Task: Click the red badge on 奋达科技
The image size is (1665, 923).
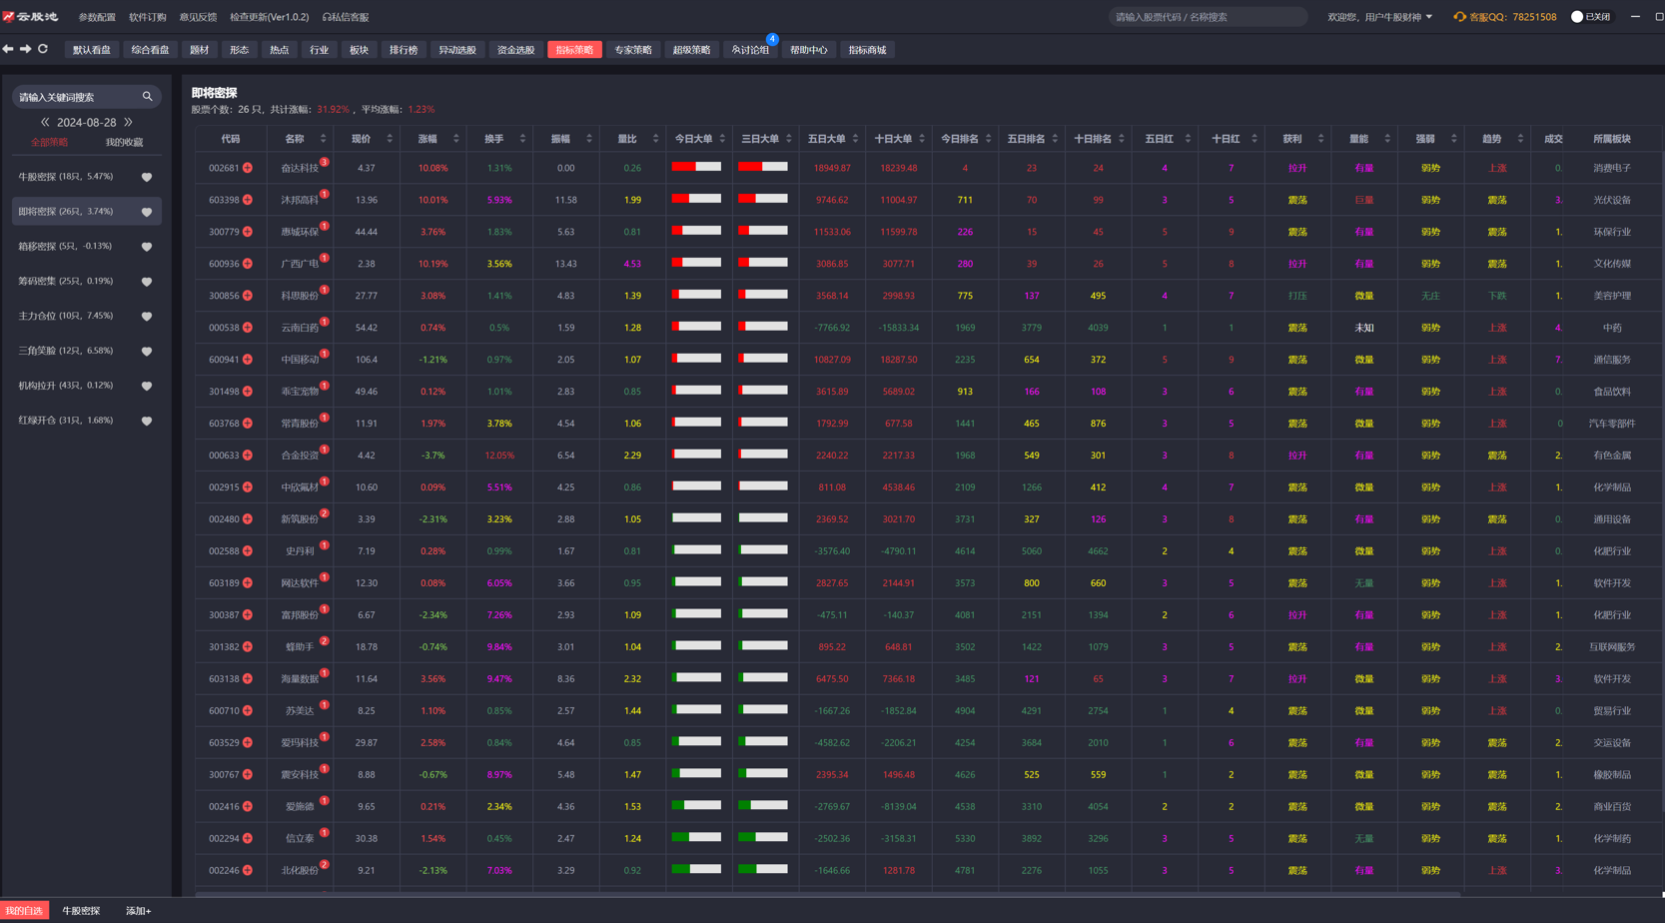Action: 325,162
